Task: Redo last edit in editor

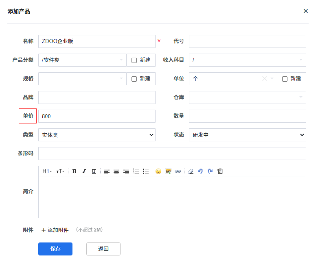Action: (x=210, y=171)
